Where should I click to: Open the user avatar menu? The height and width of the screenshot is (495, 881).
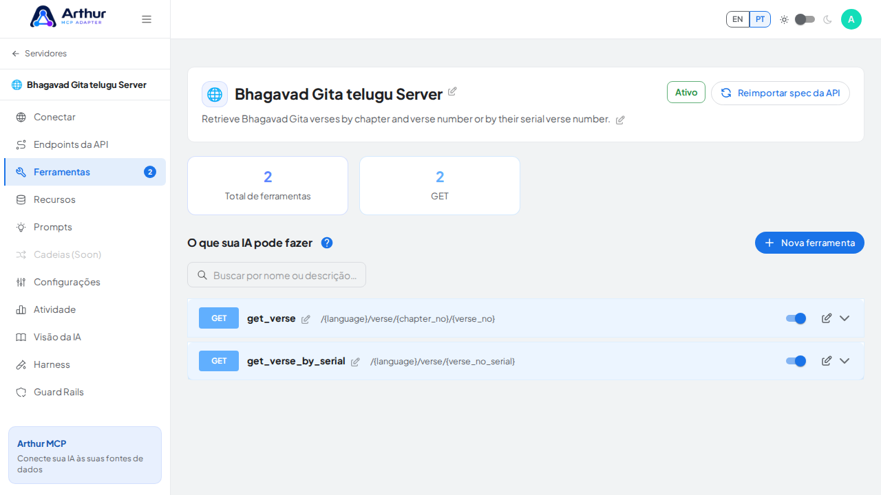[851, 19]
